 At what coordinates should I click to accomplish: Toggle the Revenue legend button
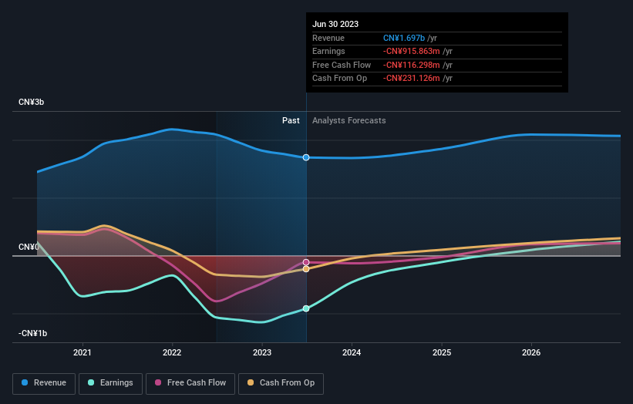pos(44,383)
